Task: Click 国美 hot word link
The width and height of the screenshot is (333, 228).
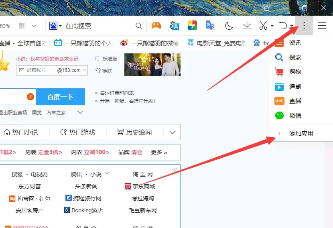Action: (x=37, y=113)
